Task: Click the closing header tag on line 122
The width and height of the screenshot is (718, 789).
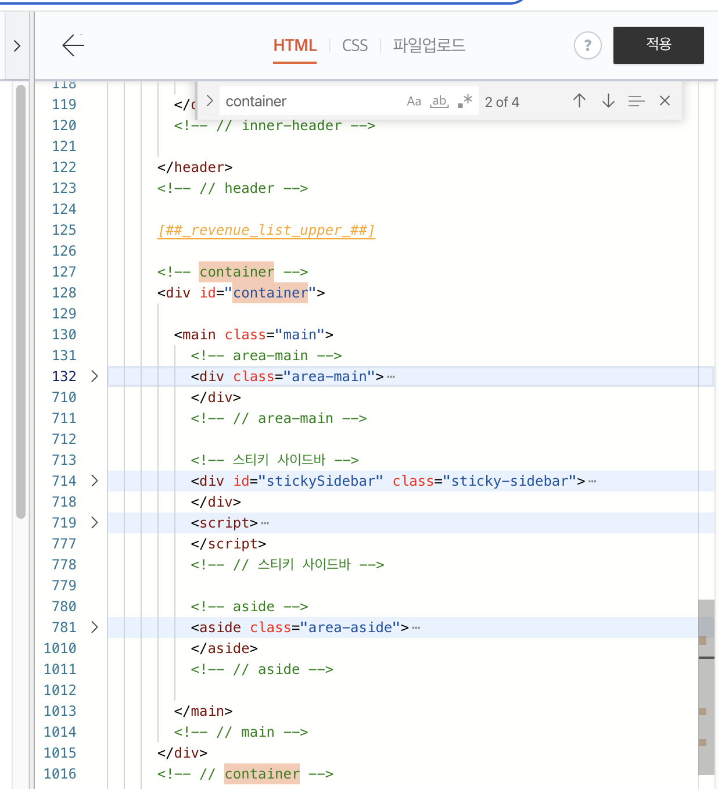Action: coord(195,167)
